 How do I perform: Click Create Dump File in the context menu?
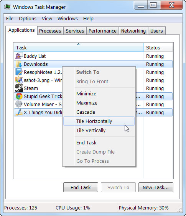tap(99, 152)
